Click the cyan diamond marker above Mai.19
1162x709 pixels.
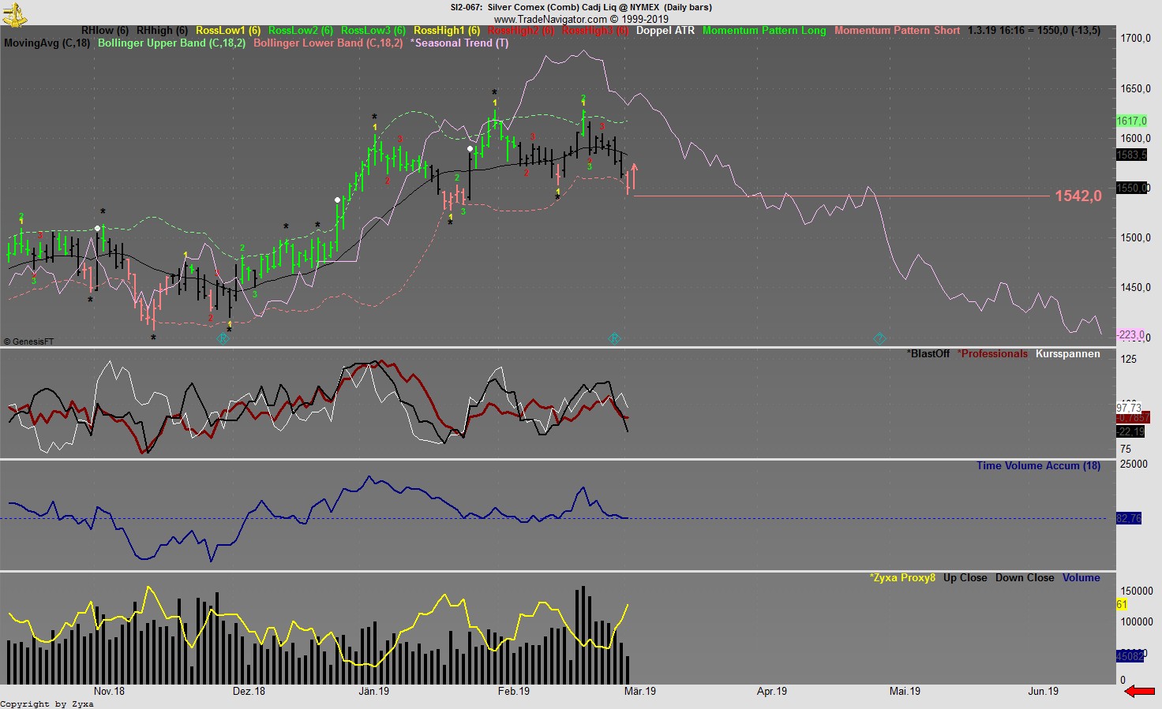click(880, 338)
